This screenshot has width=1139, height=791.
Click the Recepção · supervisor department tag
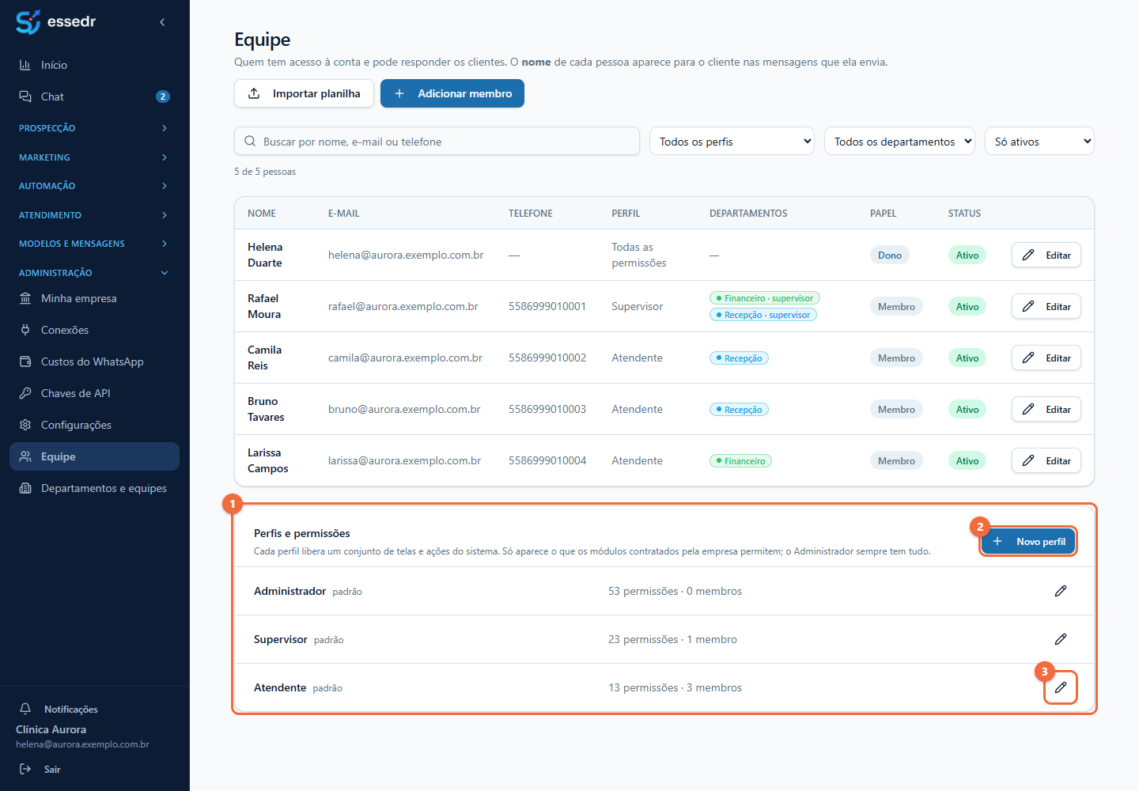763,315
